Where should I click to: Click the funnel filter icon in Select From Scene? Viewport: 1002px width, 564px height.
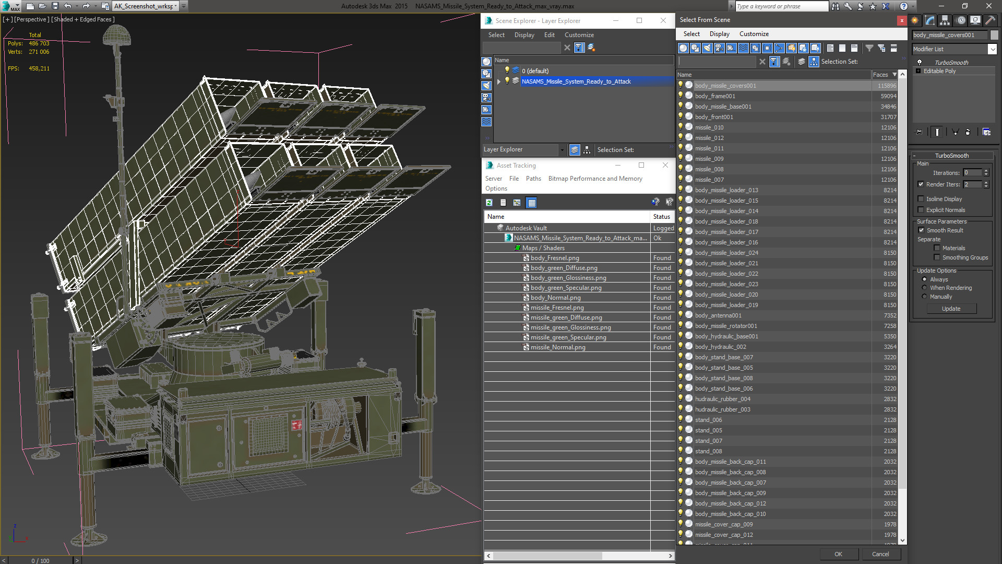[x=869, y=48]
